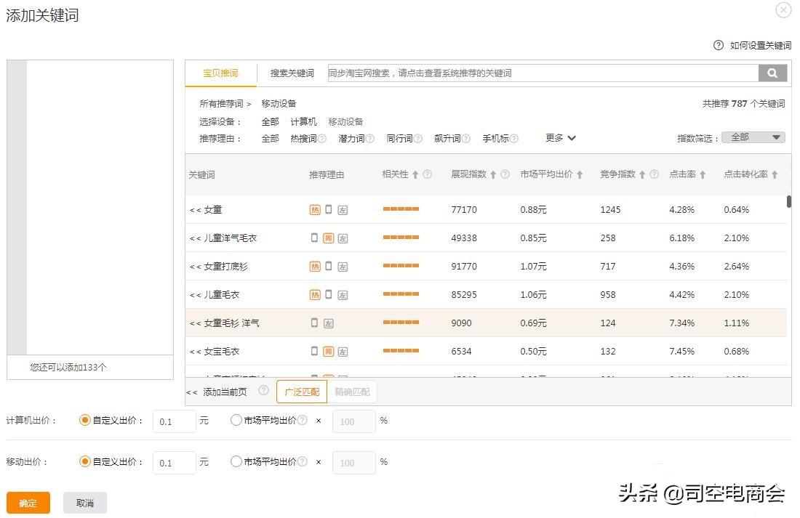The image size is (800, 518).
Task: Click the 左 icon in 女童毛衫 洋气 row
Action: click(329, 323)
